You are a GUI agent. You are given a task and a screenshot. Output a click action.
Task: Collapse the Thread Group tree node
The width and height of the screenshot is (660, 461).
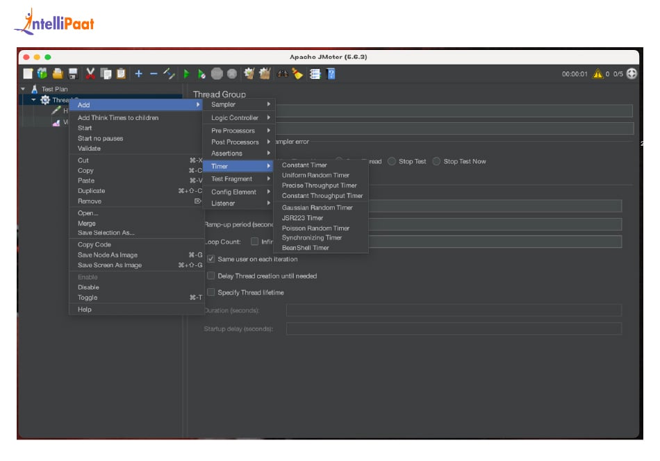(x=33, y=100)
